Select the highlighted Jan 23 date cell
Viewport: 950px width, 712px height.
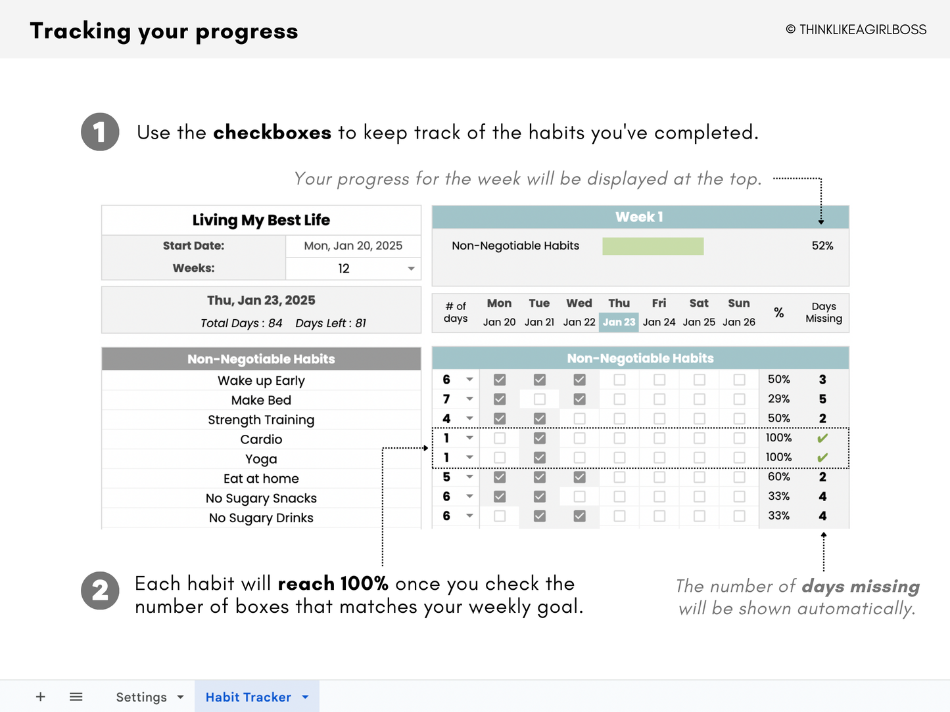click(x=619, y=322)
